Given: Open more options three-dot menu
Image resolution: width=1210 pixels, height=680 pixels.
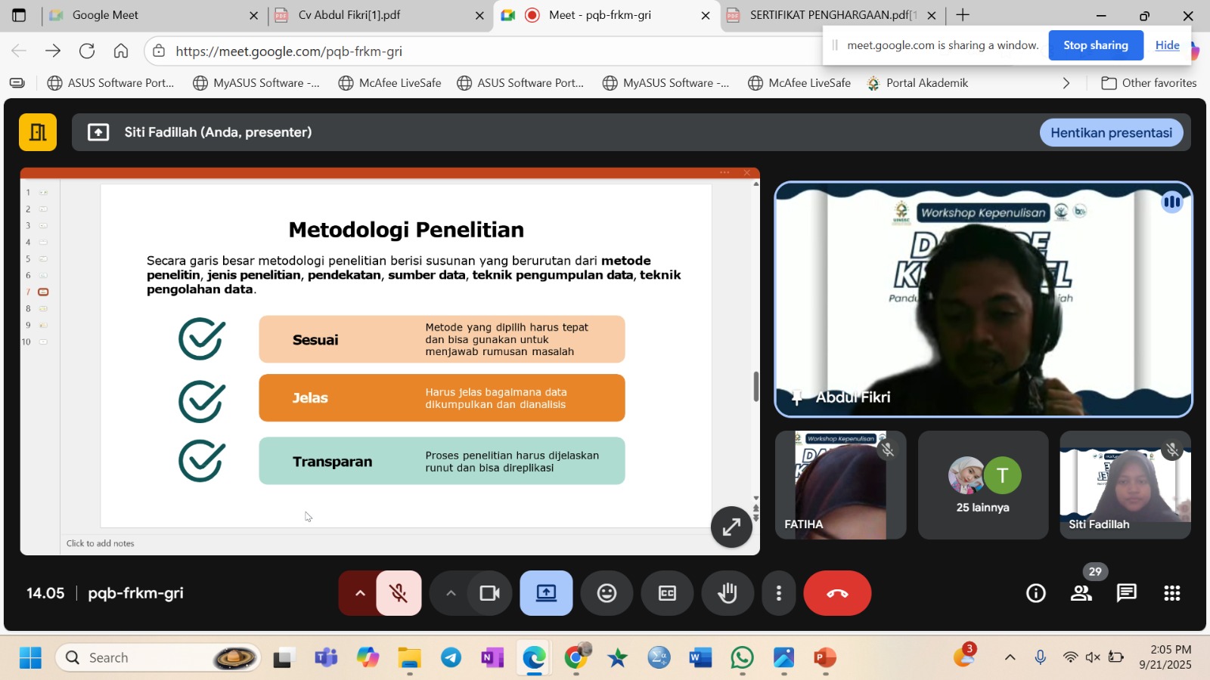Looking at the screenshot, I should tap(778, 593).
